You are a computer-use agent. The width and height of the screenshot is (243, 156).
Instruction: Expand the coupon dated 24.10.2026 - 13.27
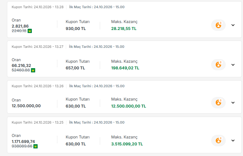coord(233,65)
